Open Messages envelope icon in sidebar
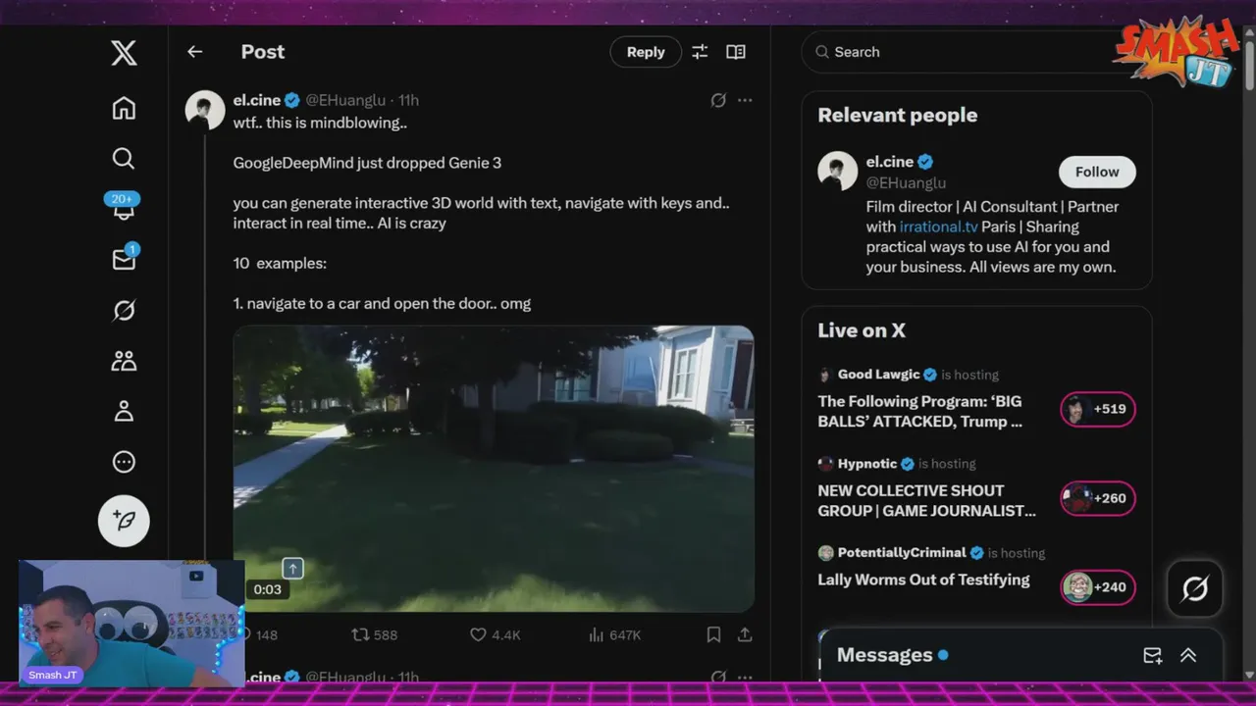 click(x=124, y=259)
